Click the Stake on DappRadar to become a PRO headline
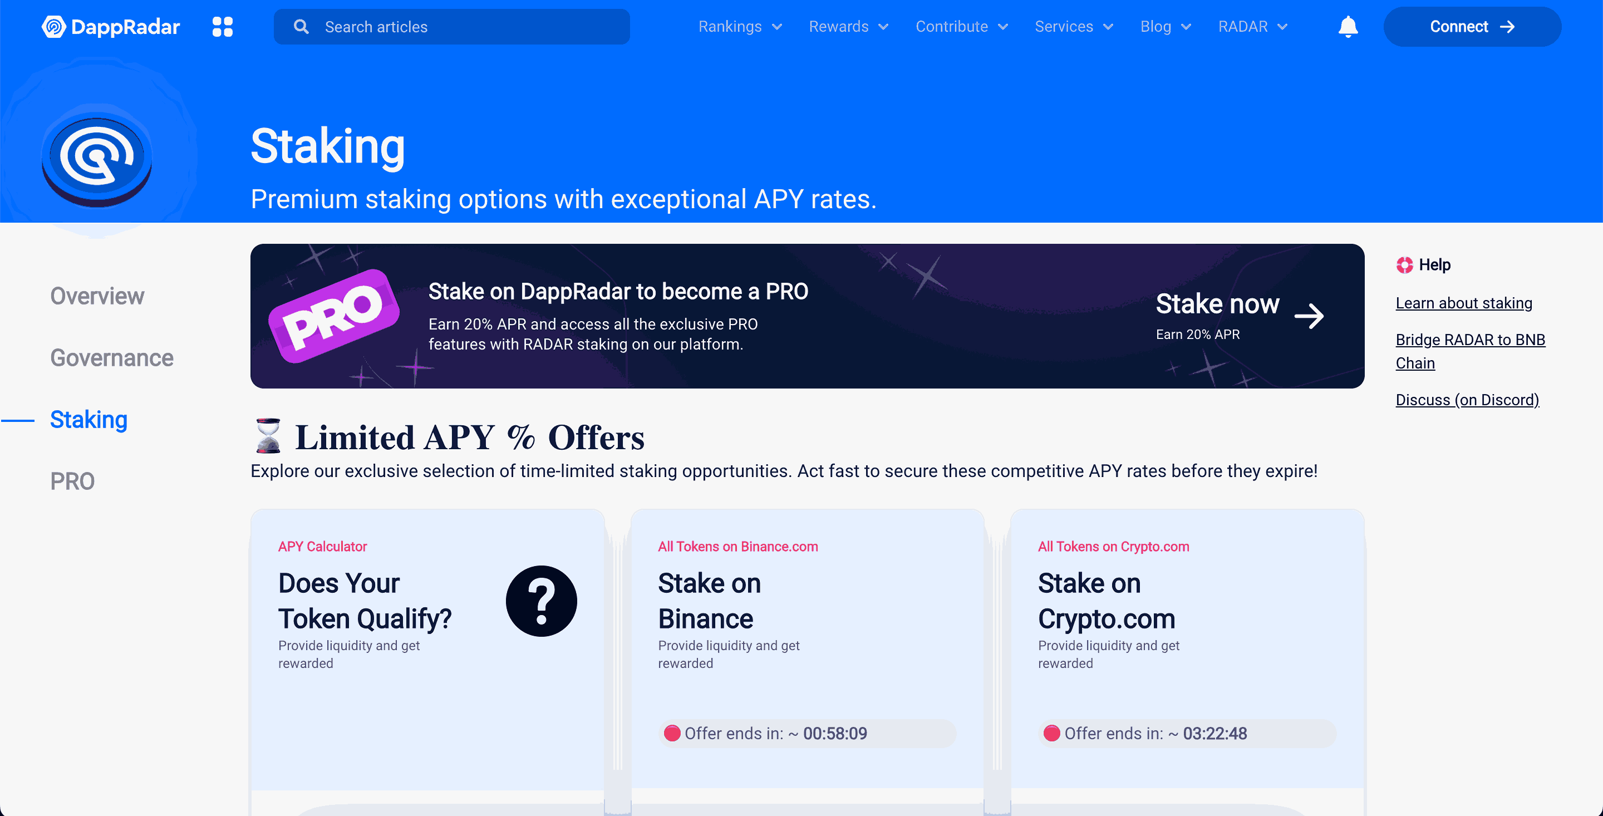This screenshot has height=816, width=1603. pyautogui.click(x=618, y=291)
